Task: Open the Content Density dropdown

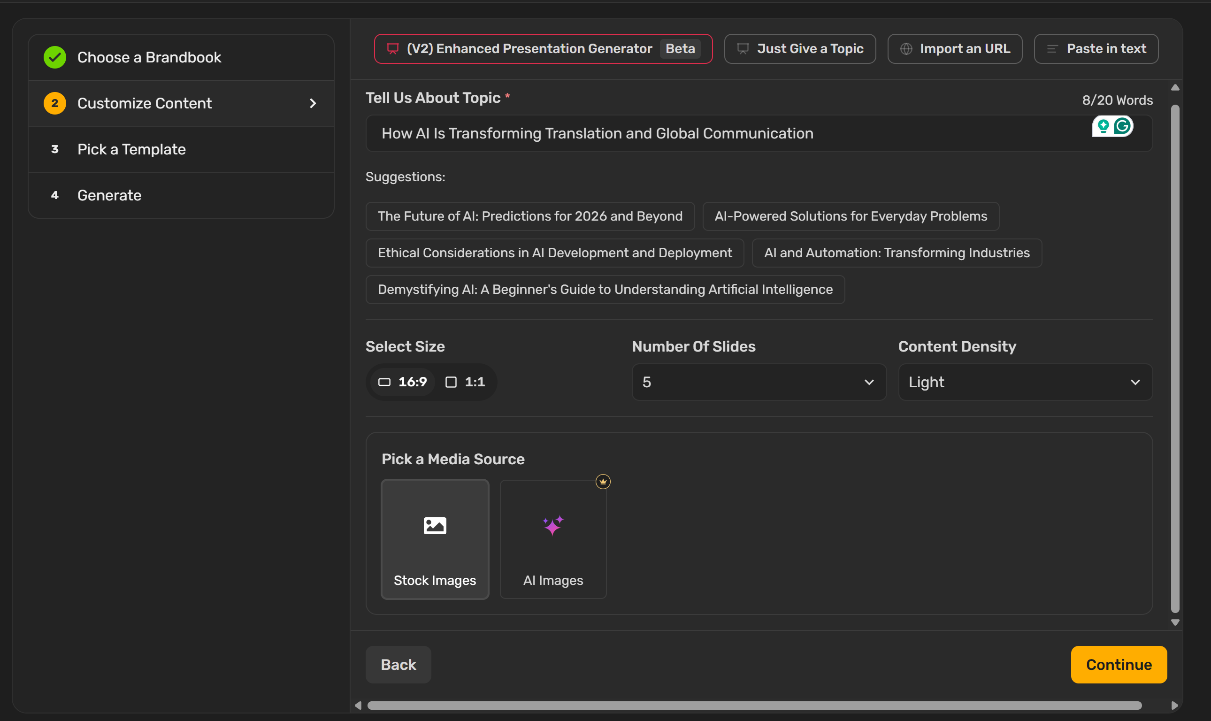Action: coord(1025,382)
